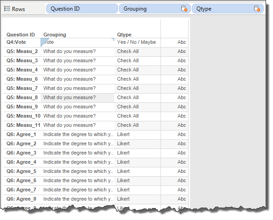Image resolution: width=273 pixels, height=220 pixels.
Task: Select the Q5: Measu_7 row label
Action: 22,88
